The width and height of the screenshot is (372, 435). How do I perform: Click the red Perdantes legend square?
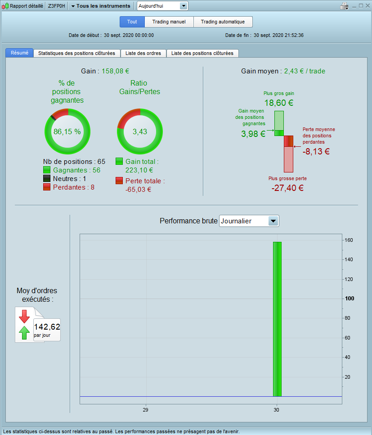[x=47, y=187]
